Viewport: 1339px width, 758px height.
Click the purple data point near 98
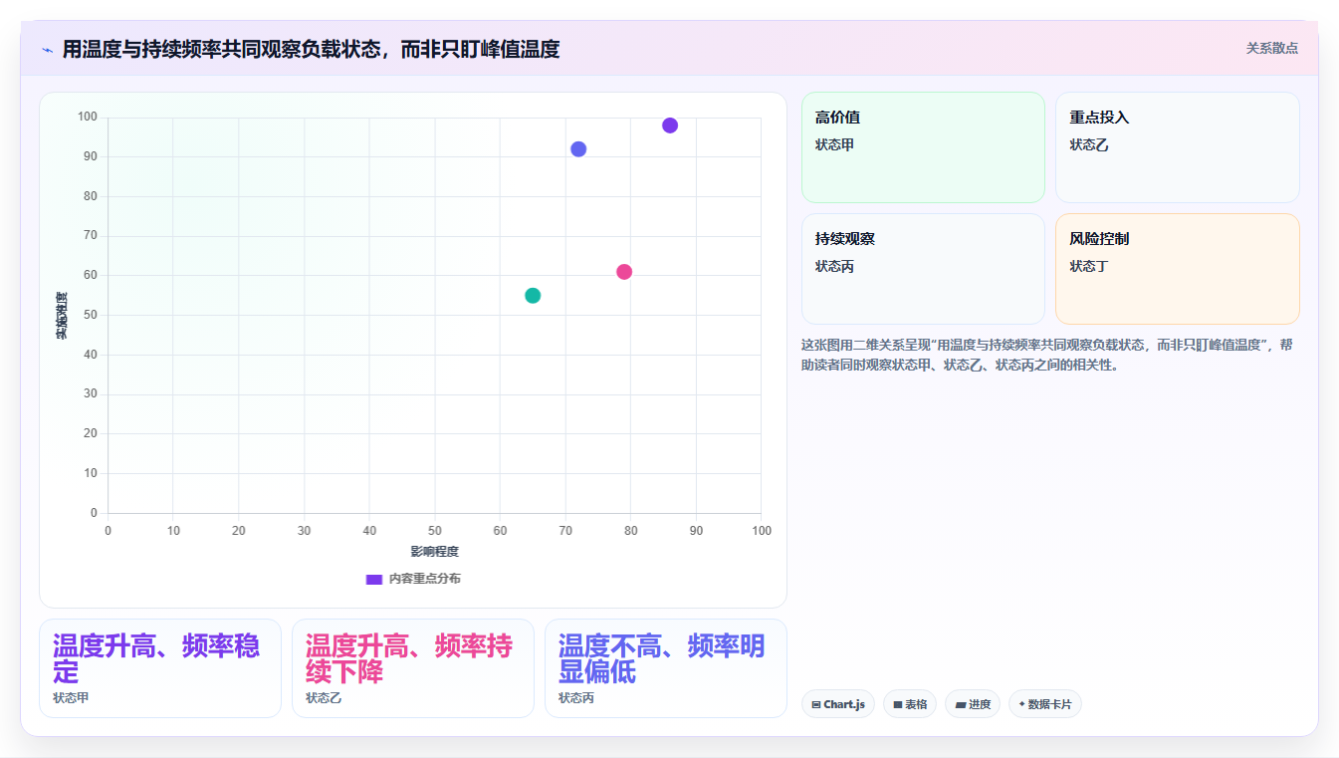coord(670,126)
